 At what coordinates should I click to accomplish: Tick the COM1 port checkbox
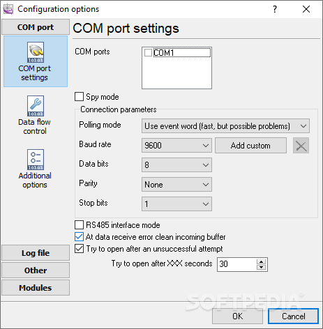click(x=148, y=53)
